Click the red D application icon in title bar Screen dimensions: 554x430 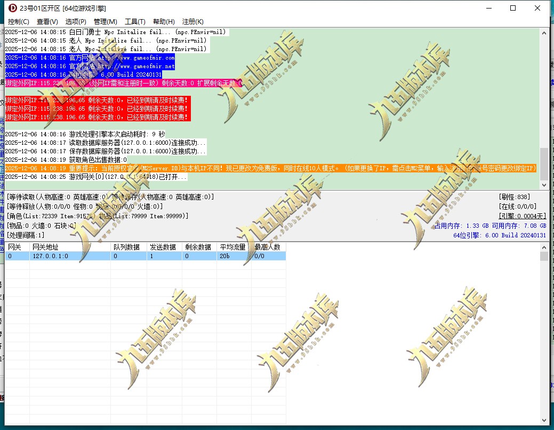pos(13,8)
